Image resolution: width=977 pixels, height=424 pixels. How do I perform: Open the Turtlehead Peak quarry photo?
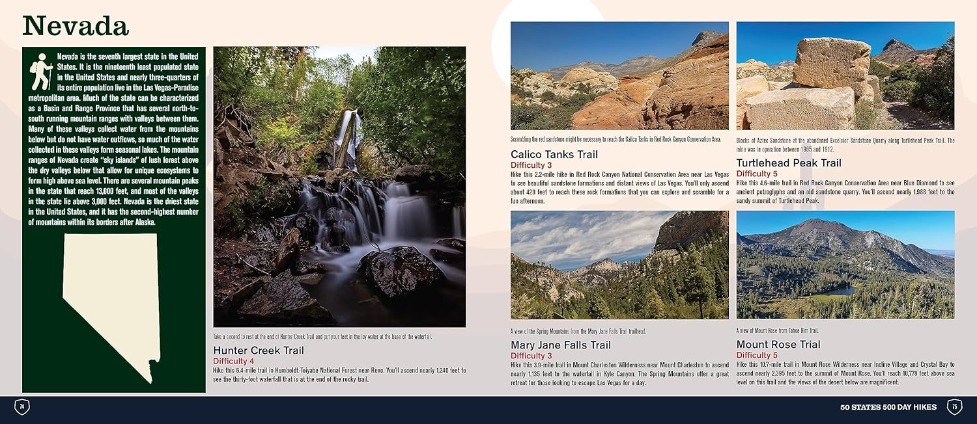845,75
